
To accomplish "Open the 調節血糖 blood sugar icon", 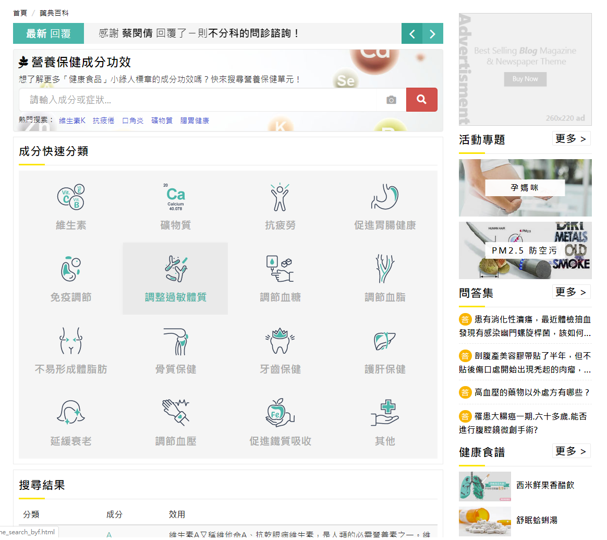I will click(x=280, y=269).
